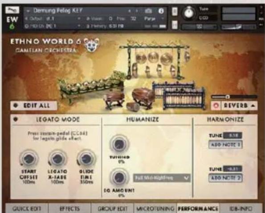This screenshot has width=265, height=213.
Task: Open the IDB-Info tab
Action: point(241,209)
